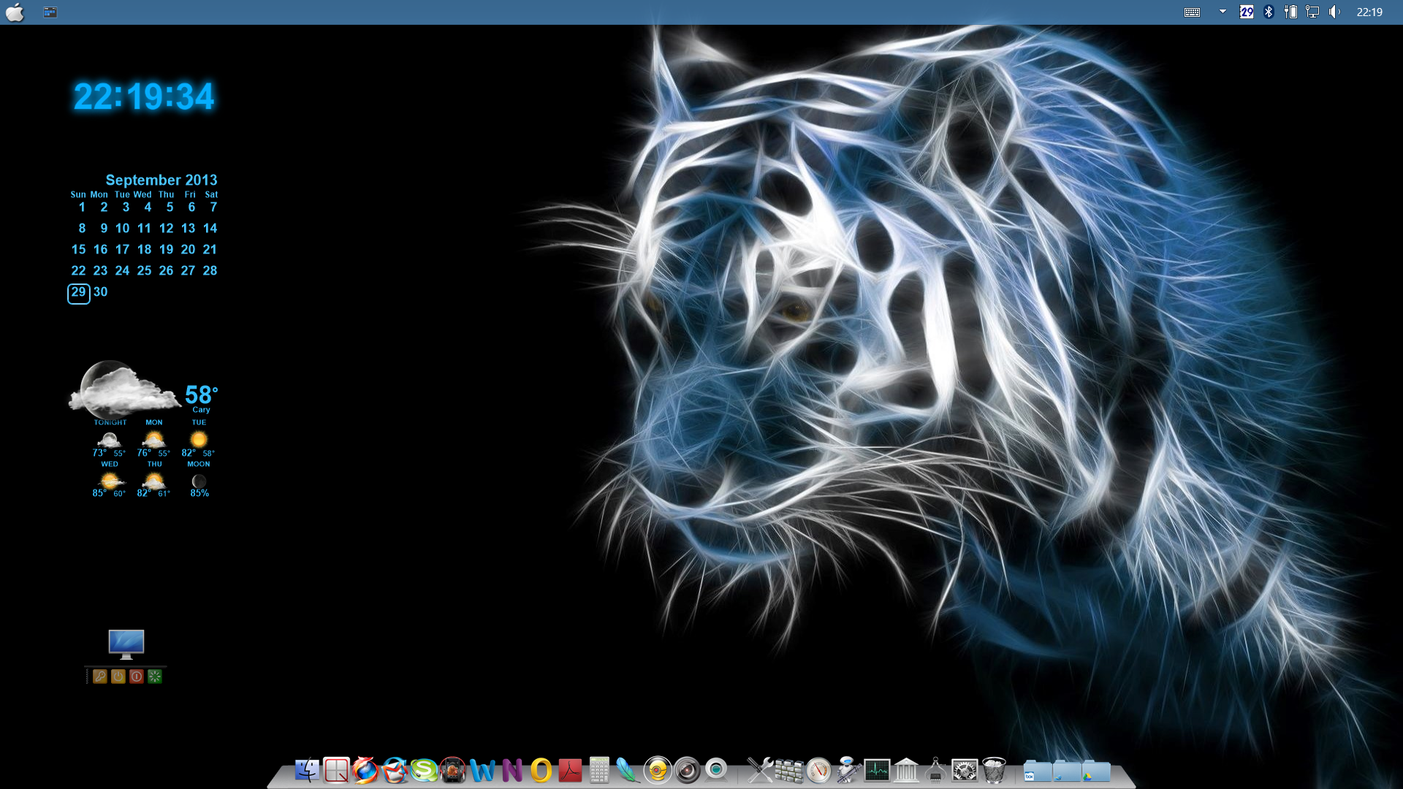Viewport: 1403px width, 789px height.
Task: Open System Preferences gear icon in dock
Action: pyautogui.click(x=965, y=770)
